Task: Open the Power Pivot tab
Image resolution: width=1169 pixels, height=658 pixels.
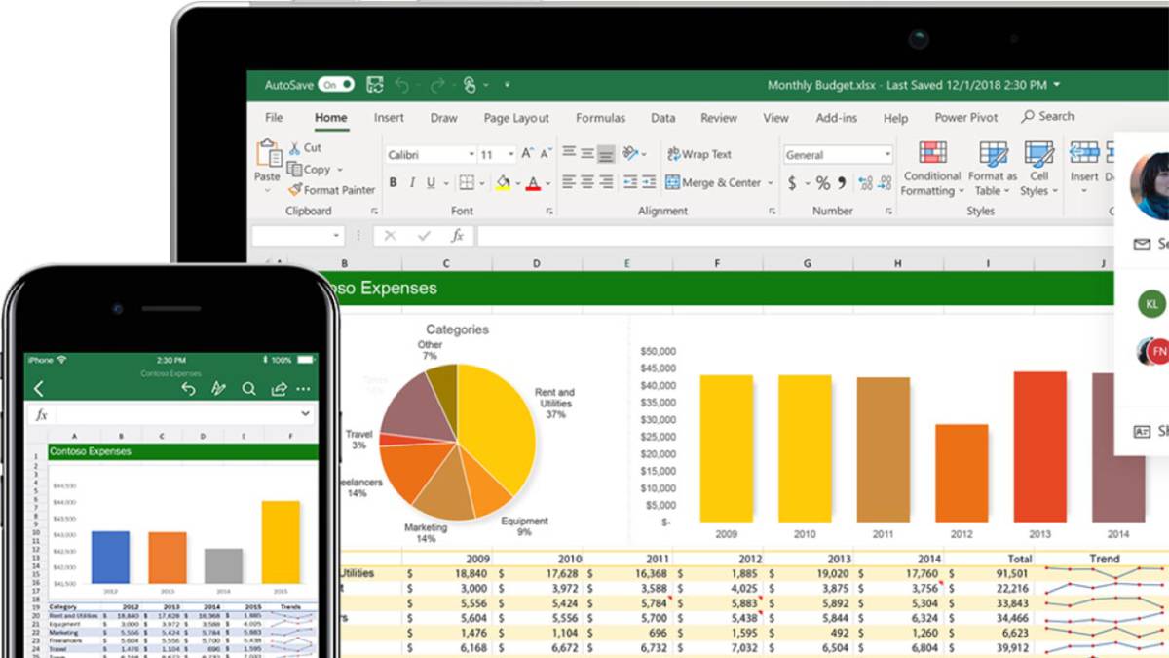Action: [966, 118]
